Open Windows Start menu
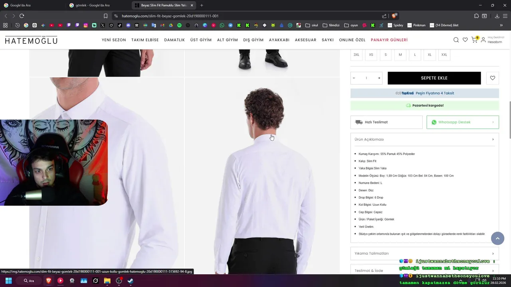This screenshot has width=511, height=287. (x=8, y=281)
